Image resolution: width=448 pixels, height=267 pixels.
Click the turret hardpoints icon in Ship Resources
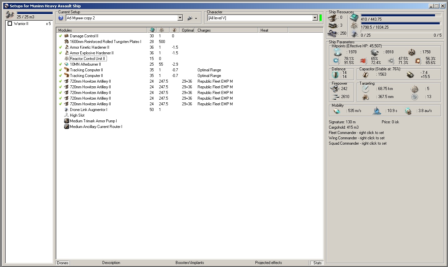(332, 18)
